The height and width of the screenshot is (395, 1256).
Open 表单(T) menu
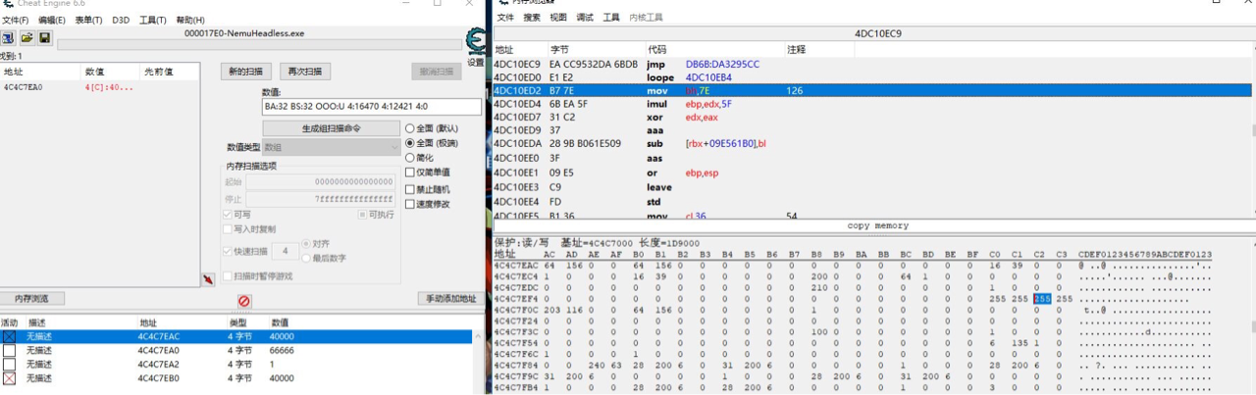tap(89, 20)
